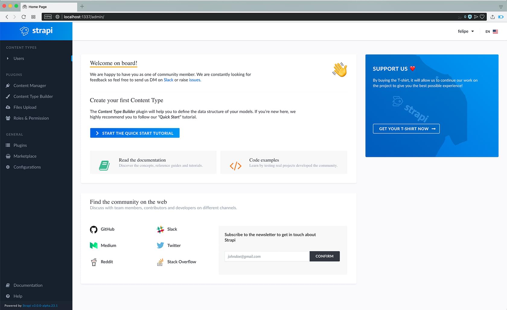Follow the issues link in welcome text
Screen dimensions: 507x310
tap(195, 80)
